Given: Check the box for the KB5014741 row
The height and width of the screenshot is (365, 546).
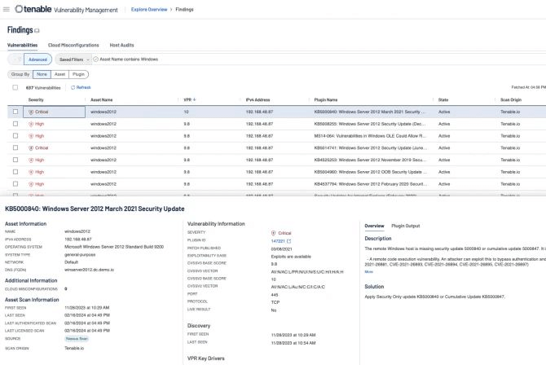Looking at the screenshot, I should 15,147.
